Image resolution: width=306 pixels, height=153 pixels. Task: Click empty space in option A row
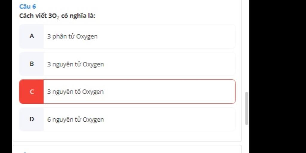[166, 36]
